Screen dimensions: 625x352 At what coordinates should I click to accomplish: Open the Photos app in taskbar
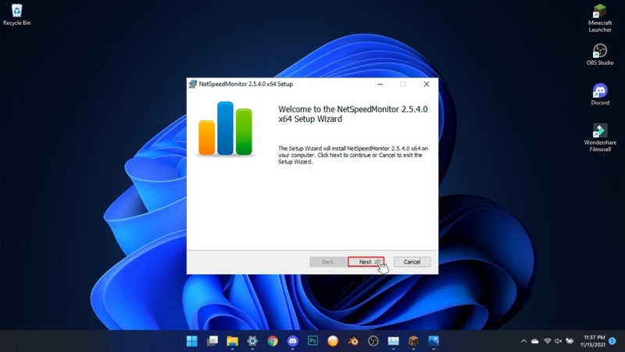[434, 341]
